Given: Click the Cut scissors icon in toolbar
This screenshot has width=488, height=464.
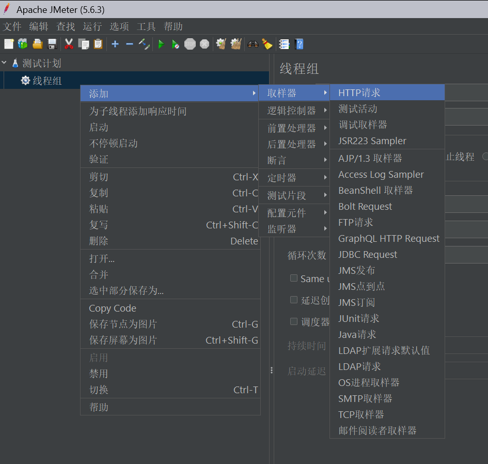Looking at the screenshot, I should [x=69, y=44].
